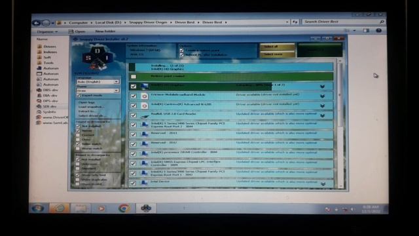The width and height of the screenshot is (419, 236).
Task: Open Chrome from the taskbar
Action: coord(124,208)
